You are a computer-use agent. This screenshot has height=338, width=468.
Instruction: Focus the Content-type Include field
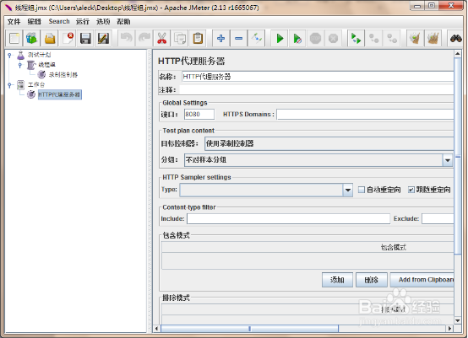coord(288,218)
